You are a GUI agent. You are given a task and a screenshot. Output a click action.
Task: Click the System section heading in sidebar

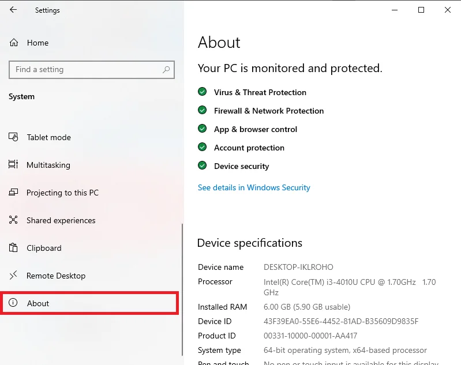21,97
